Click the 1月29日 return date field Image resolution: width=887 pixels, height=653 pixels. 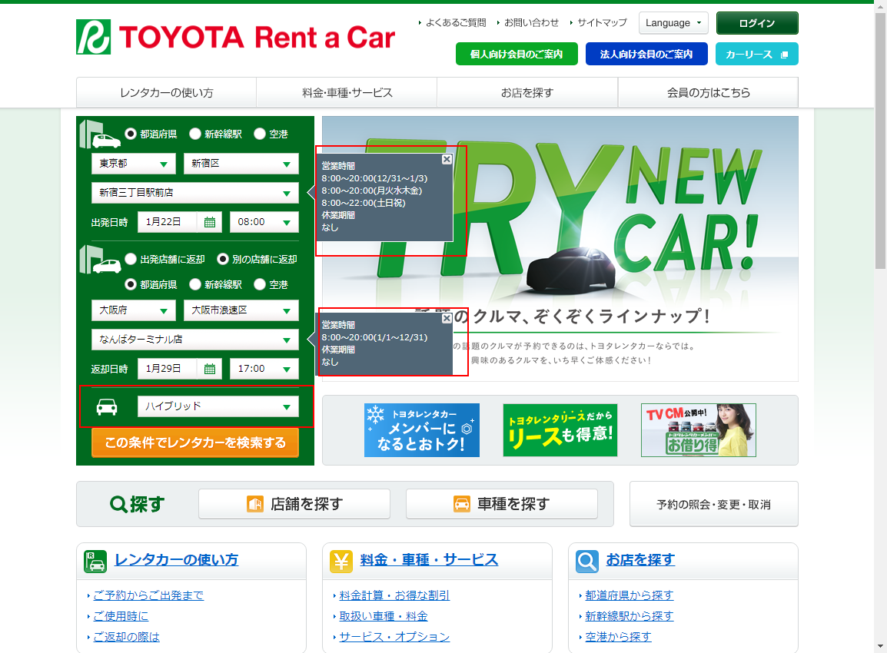168,370
